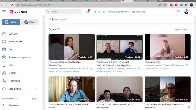Image resolution: width=196 pixels, height=110 pixels.
Task: Click the Мои плейлисты heading
Action: point(9,98)
